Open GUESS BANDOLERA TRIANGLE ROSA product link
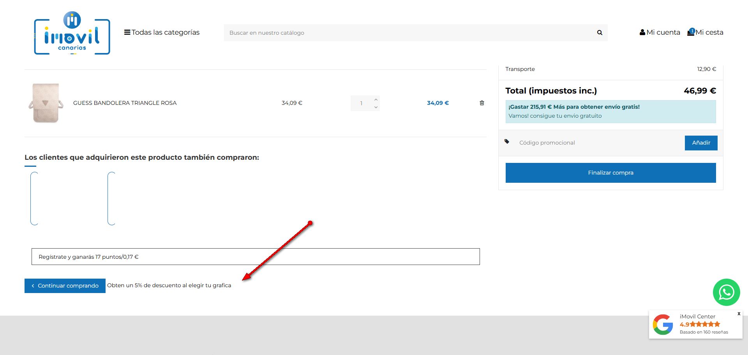Image resolution: width=748 pixels, height=355 pixels. click(x=125, y=103)
